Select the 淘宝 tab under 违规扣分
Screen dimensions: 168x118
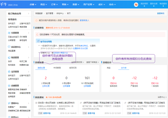coord(108,68)
